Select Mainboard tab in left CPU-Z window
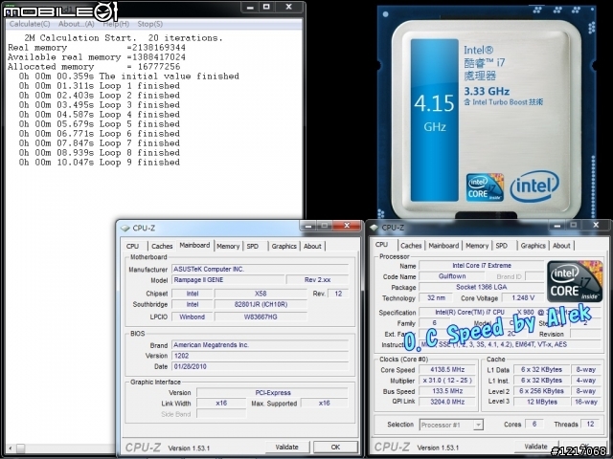This screenshot has width=613, height=459. [x=194, y=245]
